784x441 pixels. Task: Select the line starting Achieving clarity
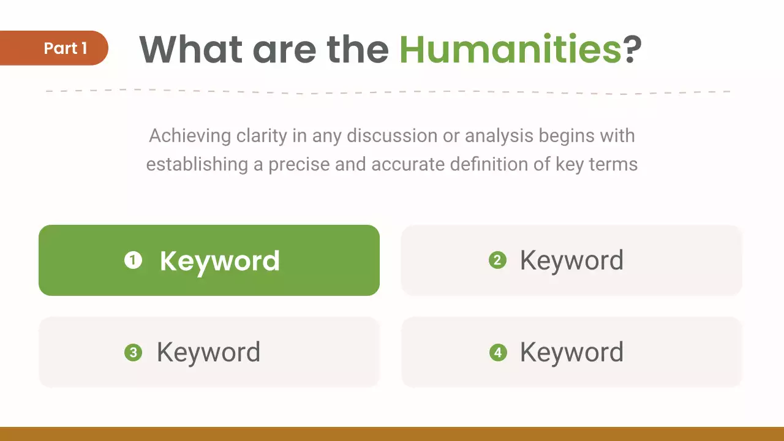(392, 135)
